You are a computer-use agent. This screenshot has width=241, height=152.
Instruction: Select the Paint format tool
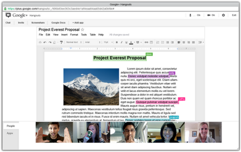tap(61, 42)
